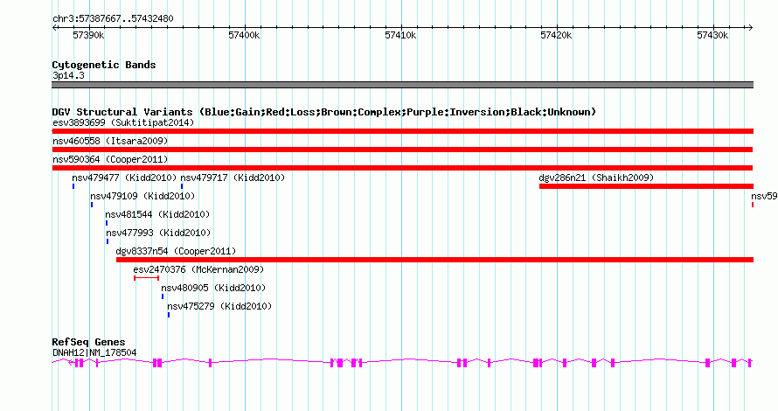Open nsv590364 (Cooper2011) variant label

click(x=110, y=159)
